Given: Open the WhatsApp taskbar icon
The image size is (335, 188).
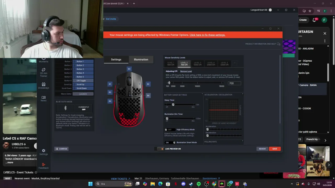Looking at the screenshot, I should [230, 184].
